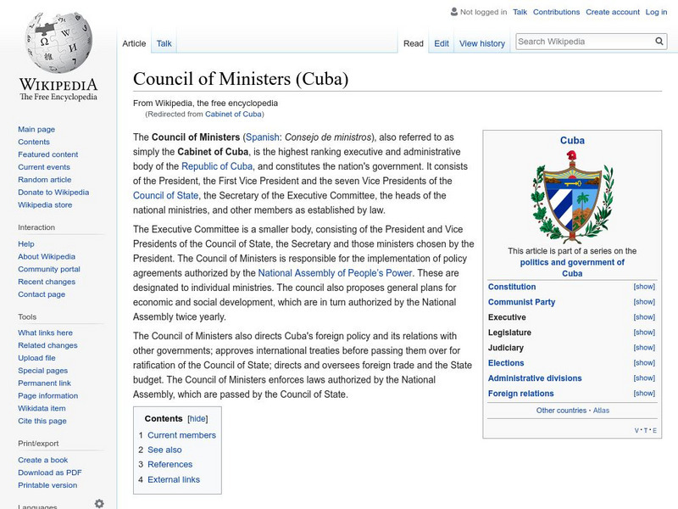Viewport: 678px width, 509px height.
Task: Open Cite this page
Action: click(42, 421)
